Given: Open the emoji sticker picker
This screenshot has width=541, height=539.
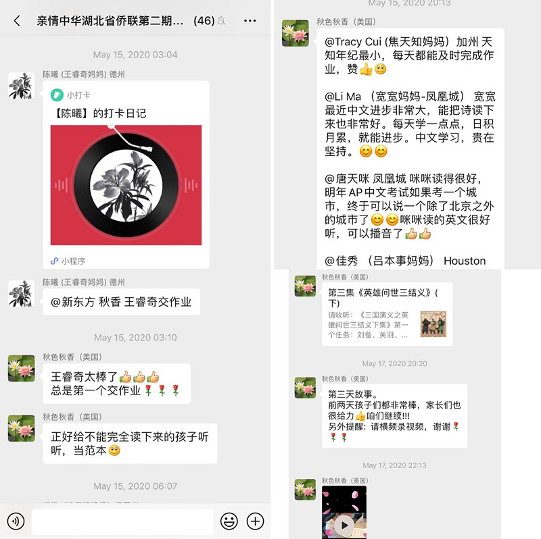Looking at the screenshot, I should pyautogui.click(x=229, y=521).
